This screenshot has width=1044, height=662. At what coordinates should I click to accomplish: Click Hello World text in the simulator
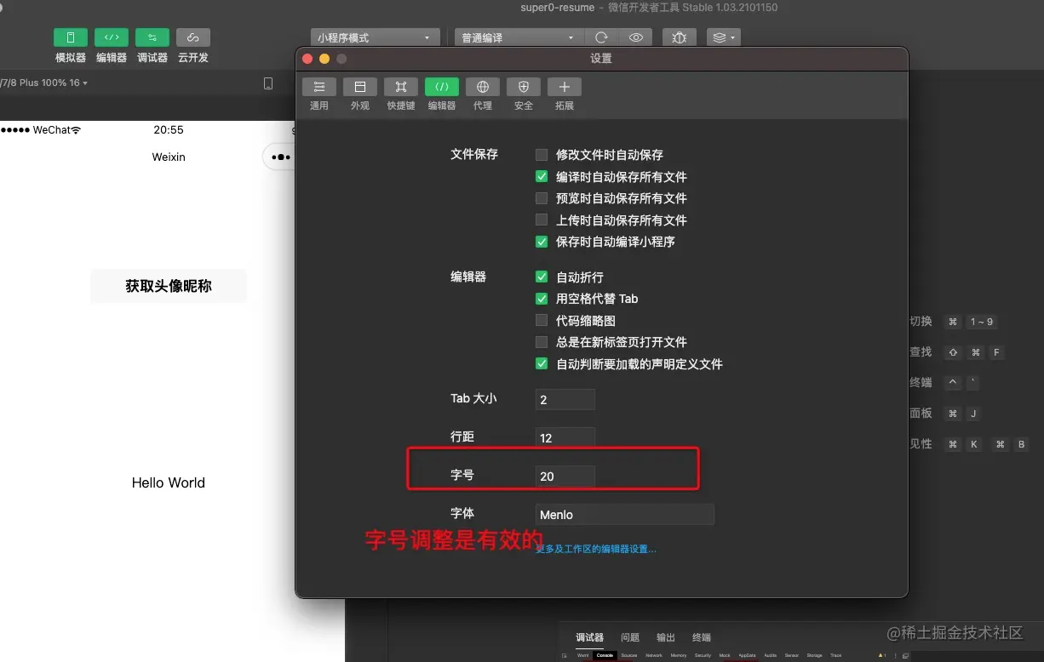pos(169,482)
